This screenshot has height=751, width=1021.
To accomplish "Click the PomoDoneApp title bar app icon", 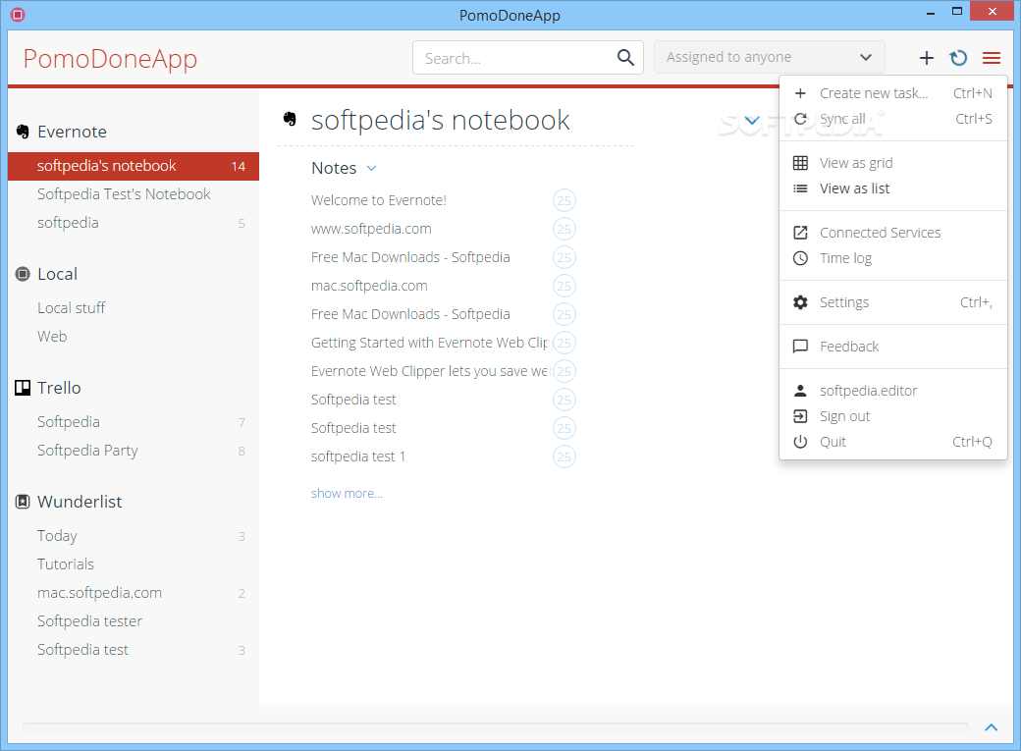I will [x=18, y=14].
